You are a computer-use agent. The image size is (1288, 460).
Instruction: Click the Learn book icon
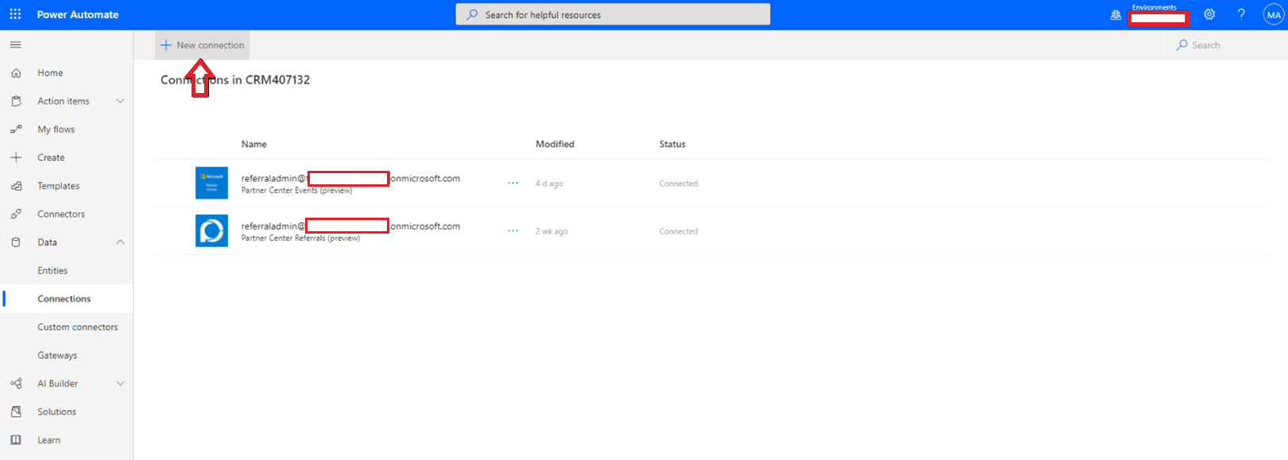tap(16, 440)
